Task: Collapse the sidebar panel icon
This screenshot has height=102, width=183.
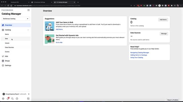Action: (x=28, y=99)
